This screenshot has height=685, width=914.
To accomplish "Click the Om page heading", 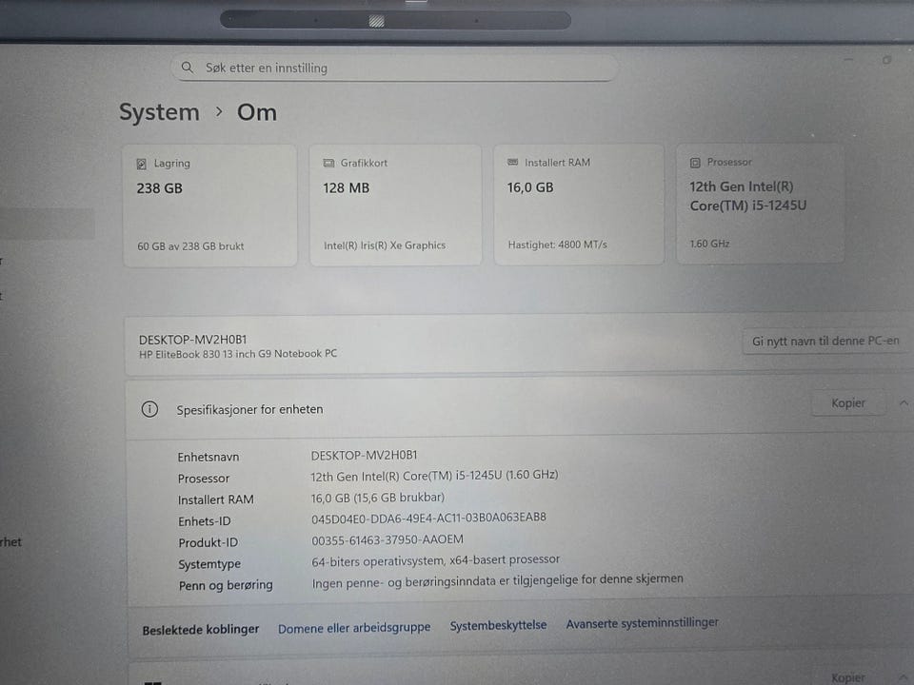I will [256, 112].
